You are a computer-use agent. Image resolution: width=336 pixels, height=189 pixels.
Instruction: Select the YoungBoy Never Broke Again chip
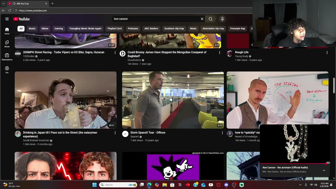[x=85, y=29]
